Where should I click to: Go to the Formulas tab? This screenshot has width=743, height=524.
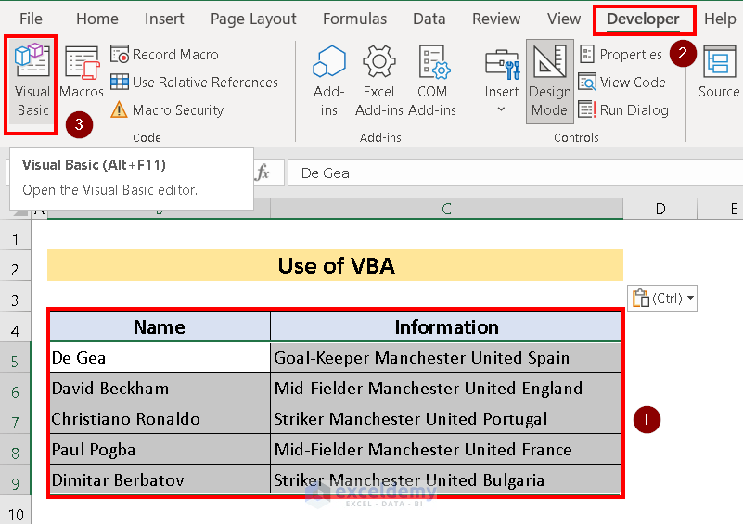(354, 19)
